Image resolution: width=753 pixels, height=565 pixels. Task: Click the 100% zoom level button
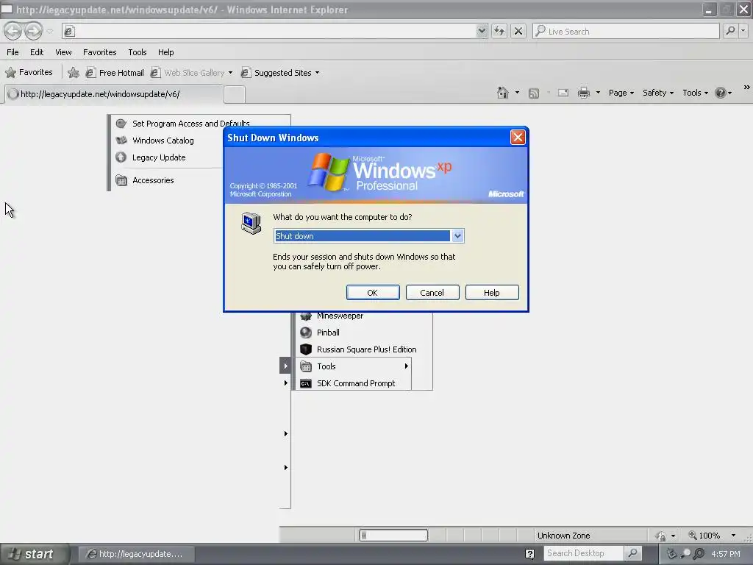click(704, 536)
